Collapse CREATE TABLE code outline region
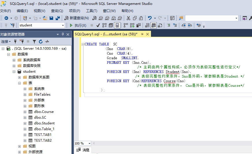252x154 pixels. [x=83, y=44]
